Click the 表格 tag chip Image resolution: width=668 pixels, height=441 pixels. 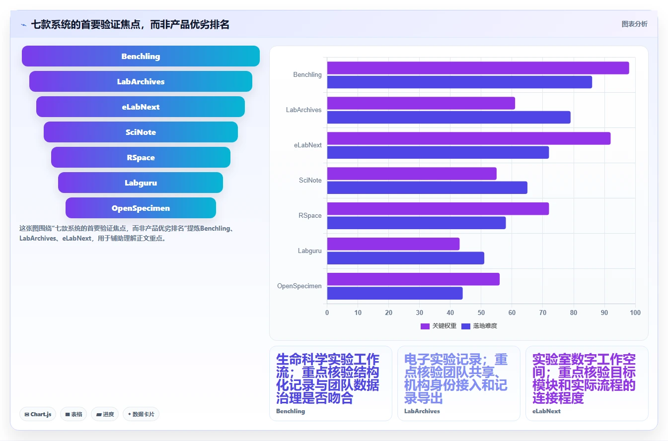[x=74, y=414]
